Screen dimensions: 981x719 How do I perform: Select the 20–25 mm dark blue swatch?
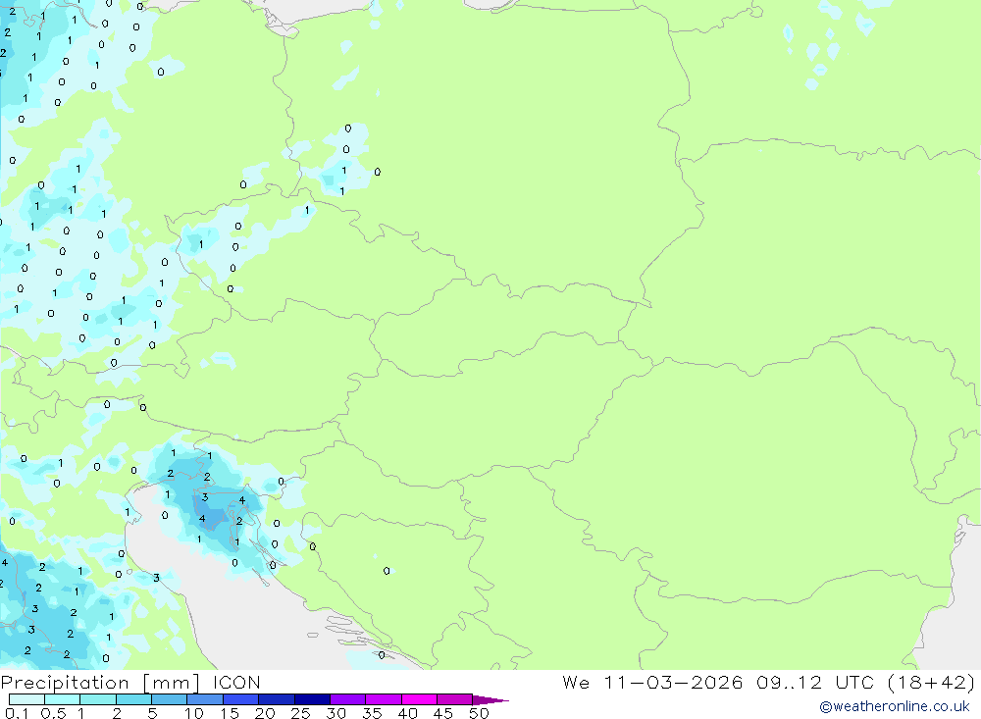[x=276, y=699]
